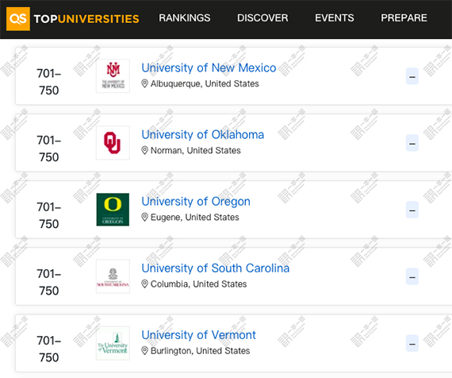The image size is (452, 378).
Task: Open the University of New Mexico logo
Action: [x=113, y=76]
